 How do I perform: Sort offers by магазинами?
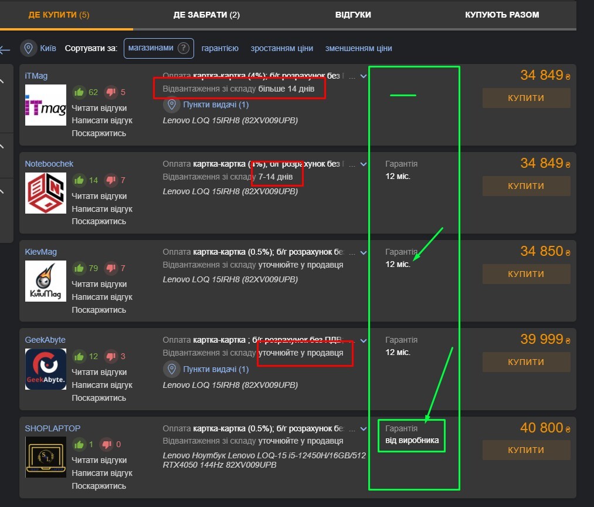151,48
